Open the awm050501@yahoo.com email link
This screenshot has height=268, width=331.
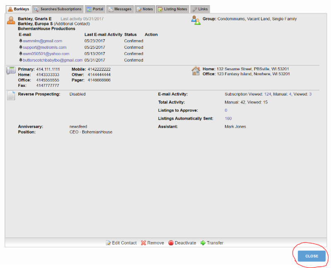coord(46,54)
